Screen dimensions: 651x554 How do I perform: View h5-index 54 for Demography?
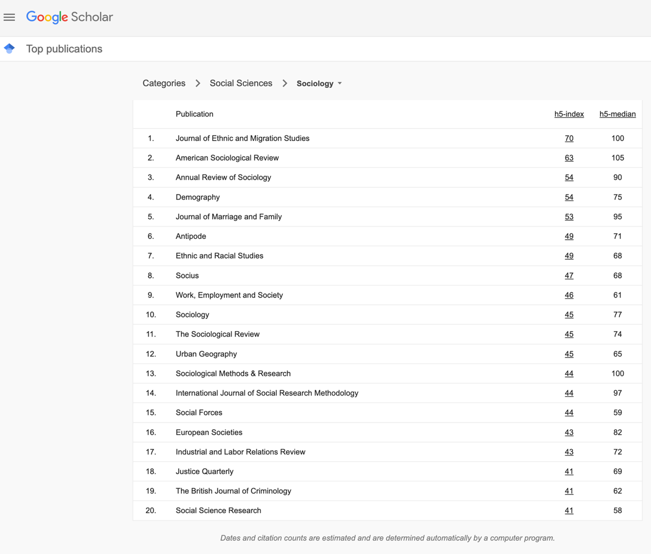tap(569, 197)
